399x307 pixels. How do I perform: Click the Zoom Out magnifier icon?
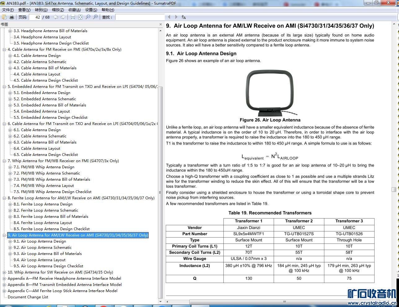click(x=88, y=17)
